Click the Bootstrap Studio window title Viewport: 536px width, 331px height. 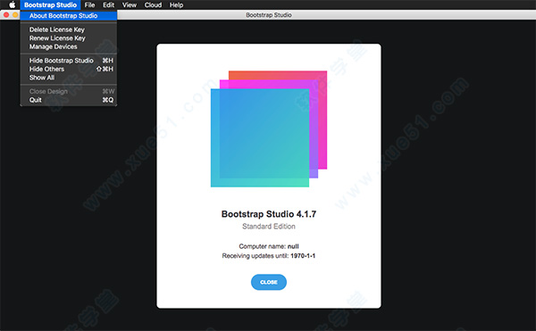pyautogui.click(x=269, y=15)
